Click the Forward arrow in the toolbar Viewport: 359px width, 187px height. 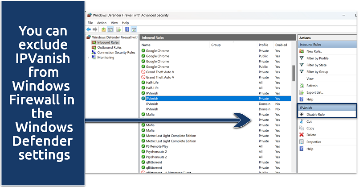coord(95,29)
